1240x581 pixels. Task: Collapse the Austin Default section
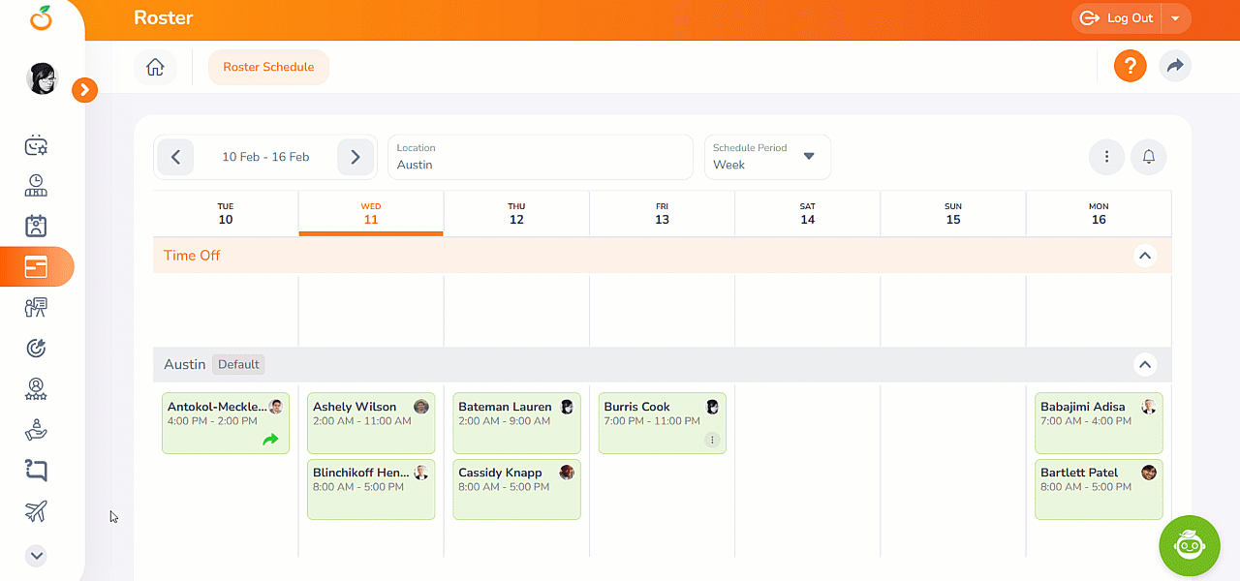click(1145, 365)
